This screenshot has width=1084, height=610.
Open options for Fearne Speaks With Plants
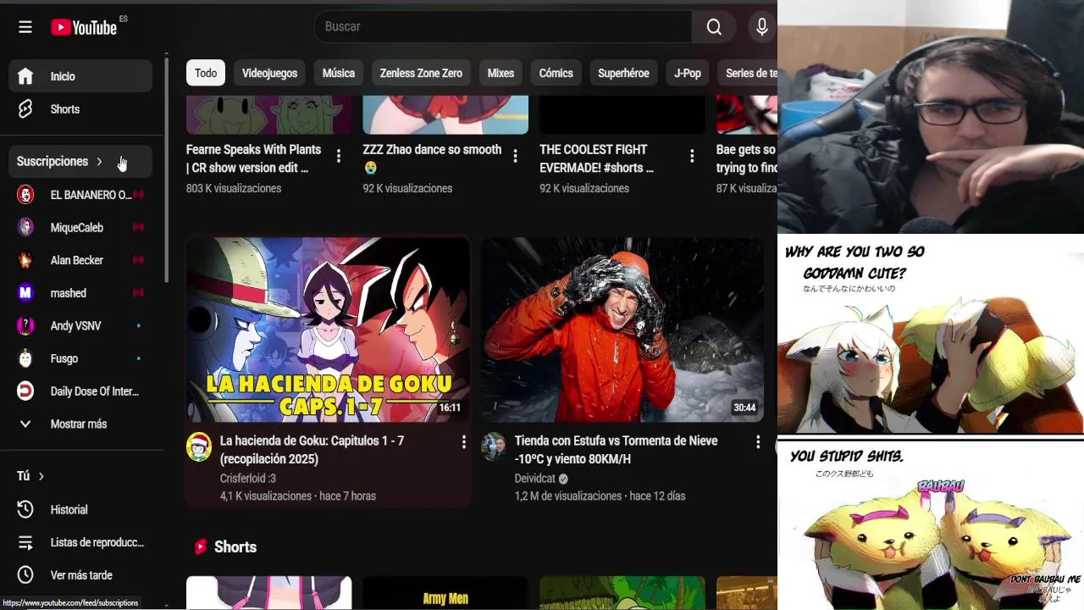click(339, 156)
